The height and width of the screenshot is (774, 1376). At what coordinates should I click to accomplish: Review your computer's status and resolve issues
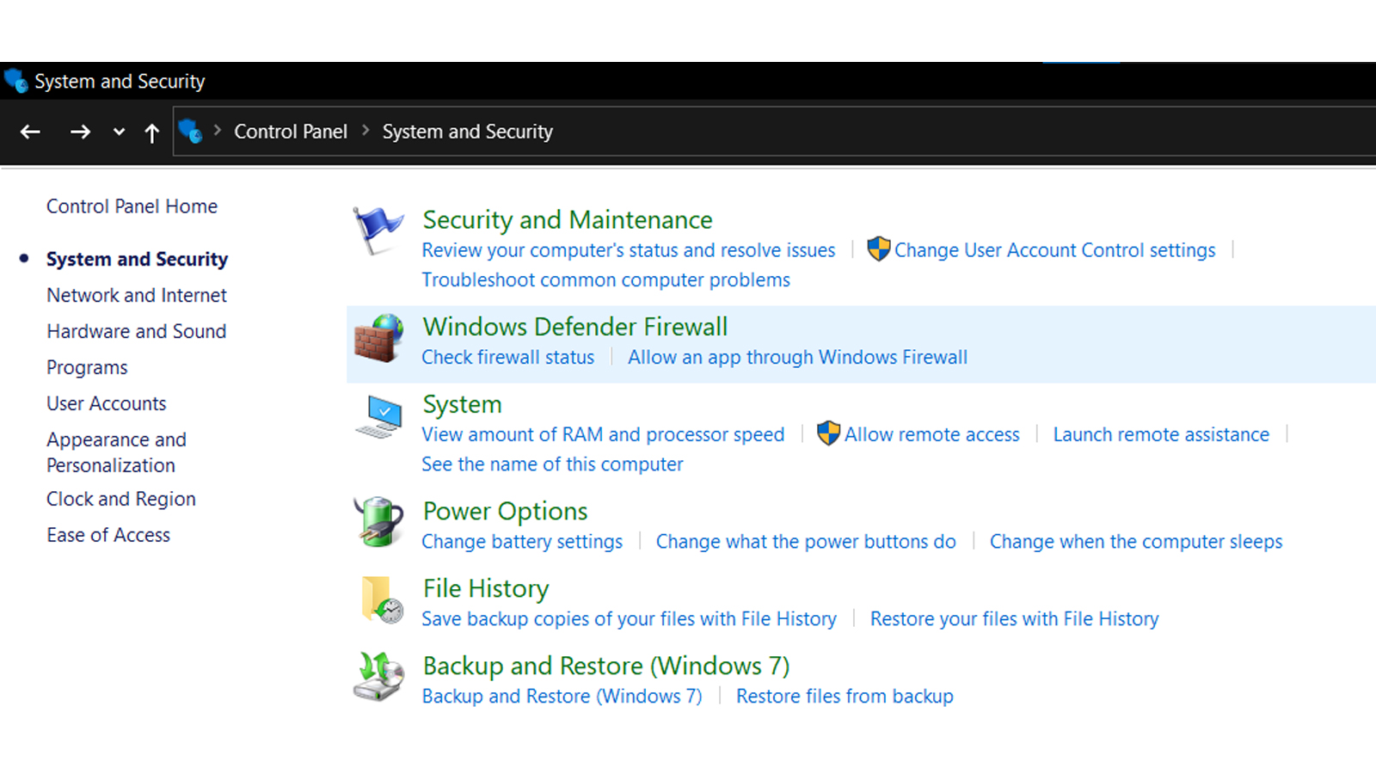tap(629, 250)
